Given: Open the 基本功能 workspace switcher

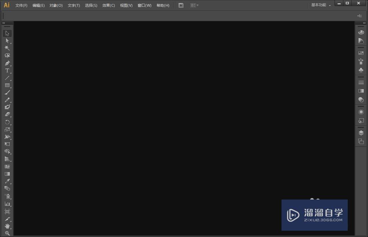Looking at the screenshot, I should click(x=321, y=5).
